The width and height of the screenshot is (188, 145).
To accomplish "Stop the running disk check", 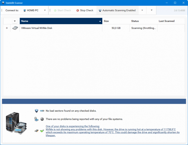I will (85, 10).
